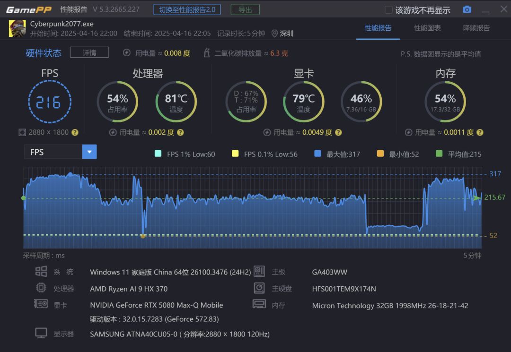Click the 内存 RAM module icon

[259, 304]
